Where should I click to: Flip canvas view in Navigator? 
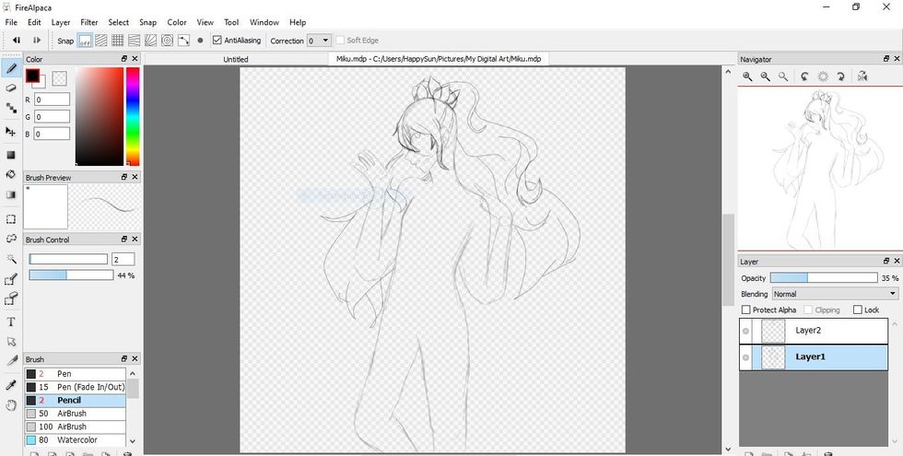pyautogui.click(x=862, y=76)
